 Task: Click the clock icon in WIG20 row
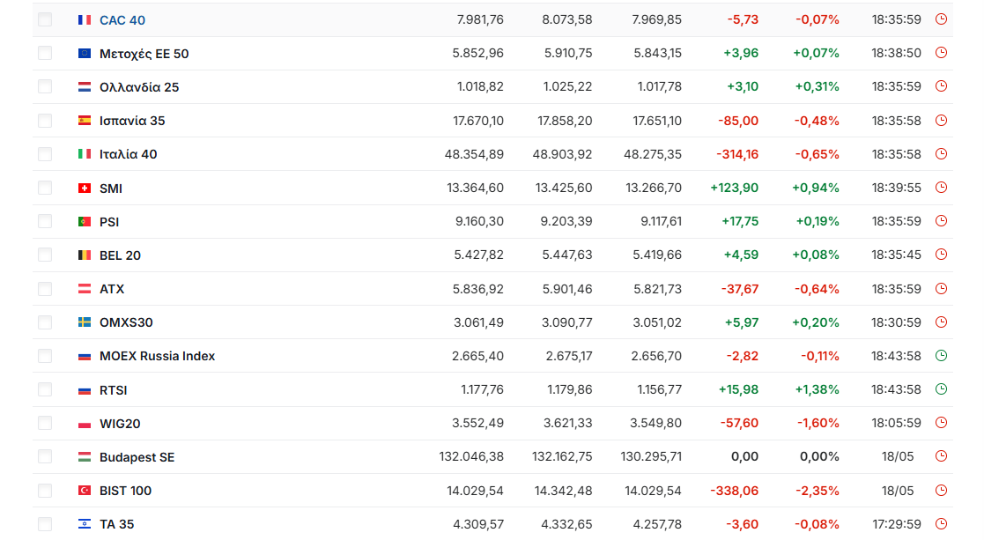point(941,423)
